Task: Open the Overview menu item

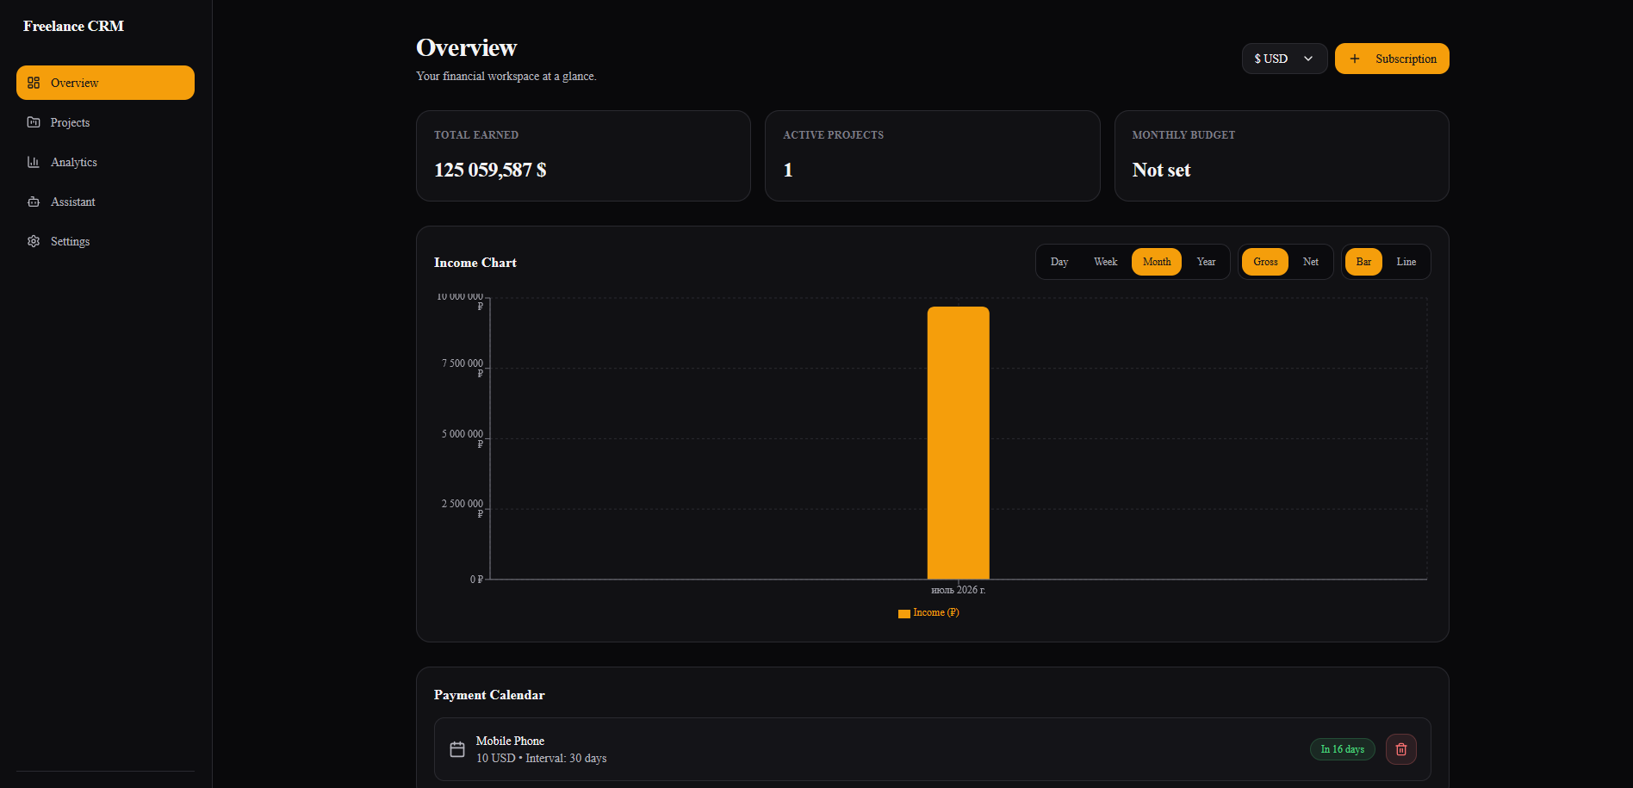Action: (x=105, y=83)
